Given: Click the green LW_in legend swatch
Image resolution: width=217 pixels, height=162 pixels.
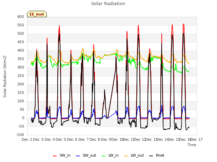Looking at the screenshot, I should (x=104, y=156).
